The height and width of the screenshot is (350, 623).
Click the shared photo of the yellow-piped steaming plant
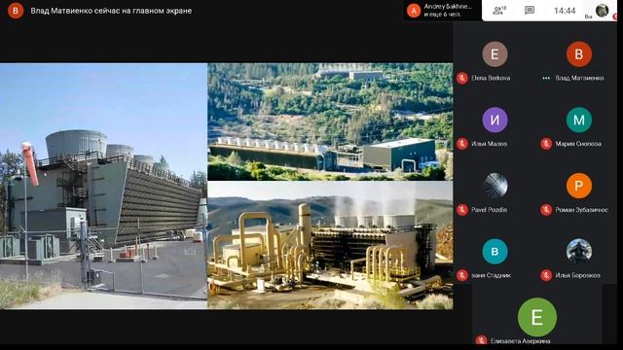(330, 246)
